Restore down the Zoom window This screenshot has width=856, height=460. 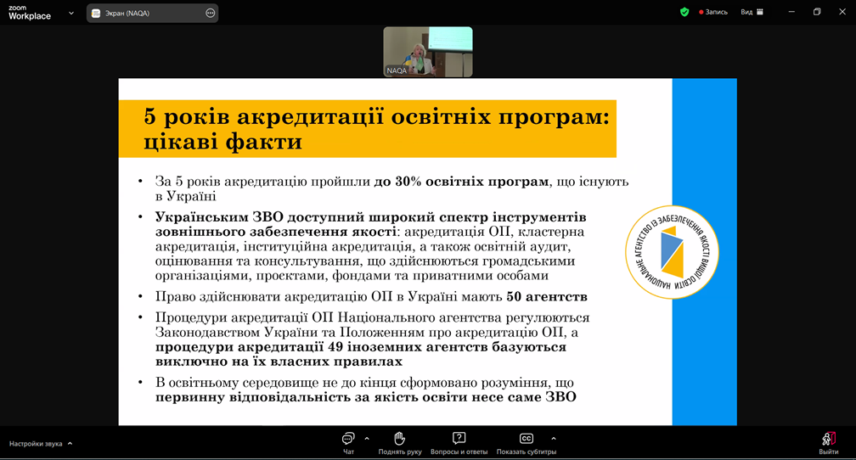817,12
